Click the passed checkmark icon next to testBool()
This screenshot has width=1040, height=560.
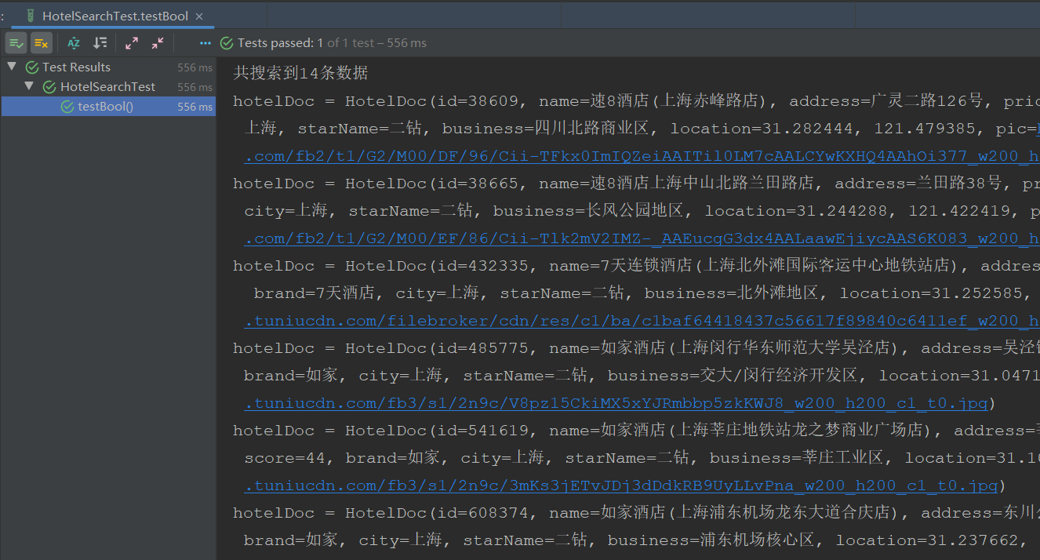click(x=67, y=107)
